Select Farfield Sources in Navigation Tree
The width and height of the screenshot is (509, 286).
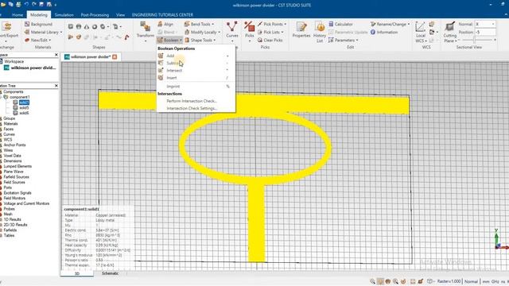pos(16,177)
